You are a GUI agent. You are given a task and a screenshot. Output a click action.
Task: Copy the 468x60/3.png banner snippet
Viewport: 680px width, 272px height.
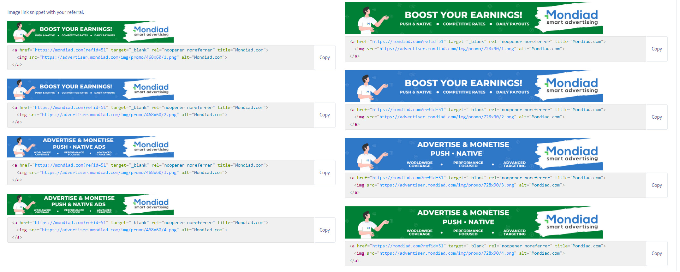(x=324, y=173)
